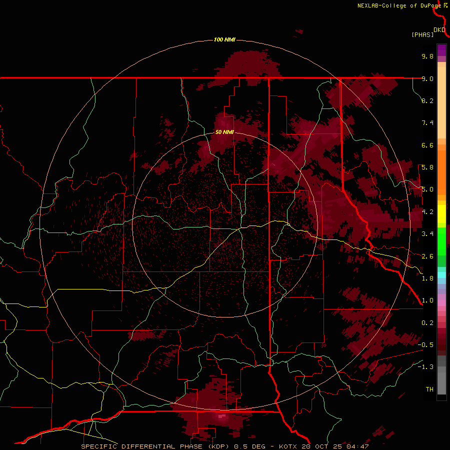Screen dimensions: 450x450
Task: Pick the purple top segment of color bar
Action: pos(441,50)
